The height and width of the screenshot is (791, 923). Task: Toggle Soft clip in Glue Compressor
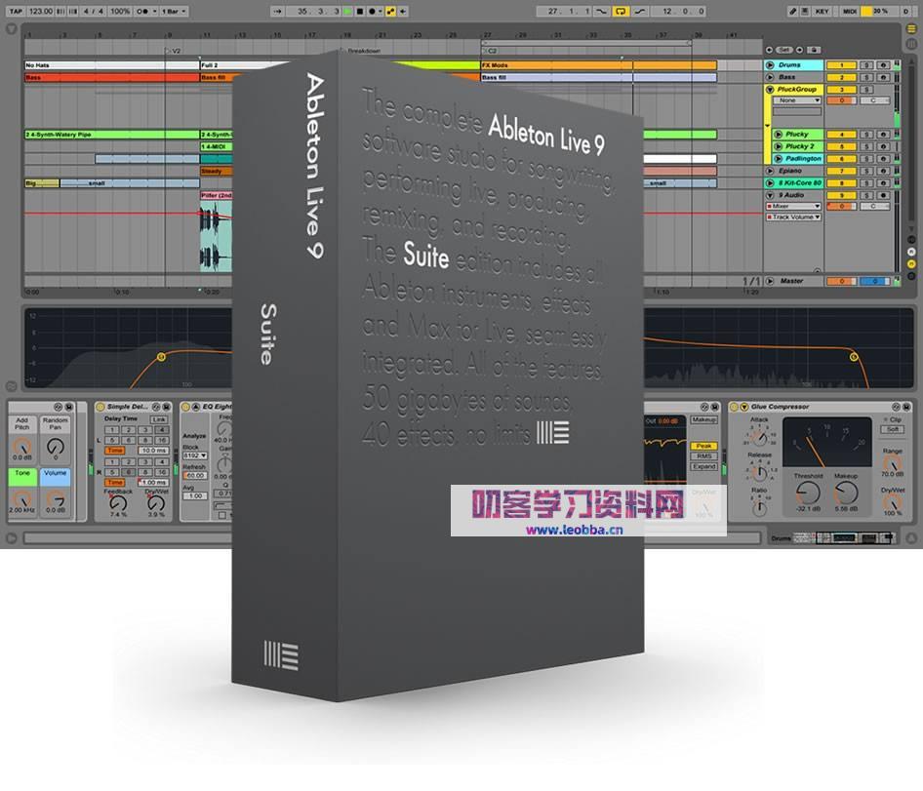coord(893,429)
